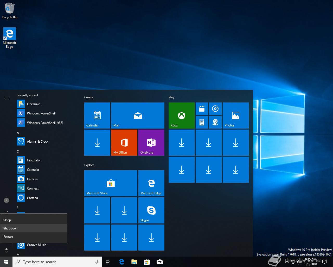
Task: Choose Sleep from the power menu
Action: click(x=34, y=220)
